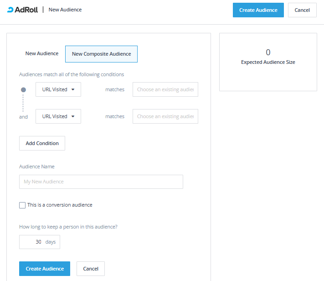The image size is (324, 281).
Task: Click the 30 days duration field
Action: 33,242
